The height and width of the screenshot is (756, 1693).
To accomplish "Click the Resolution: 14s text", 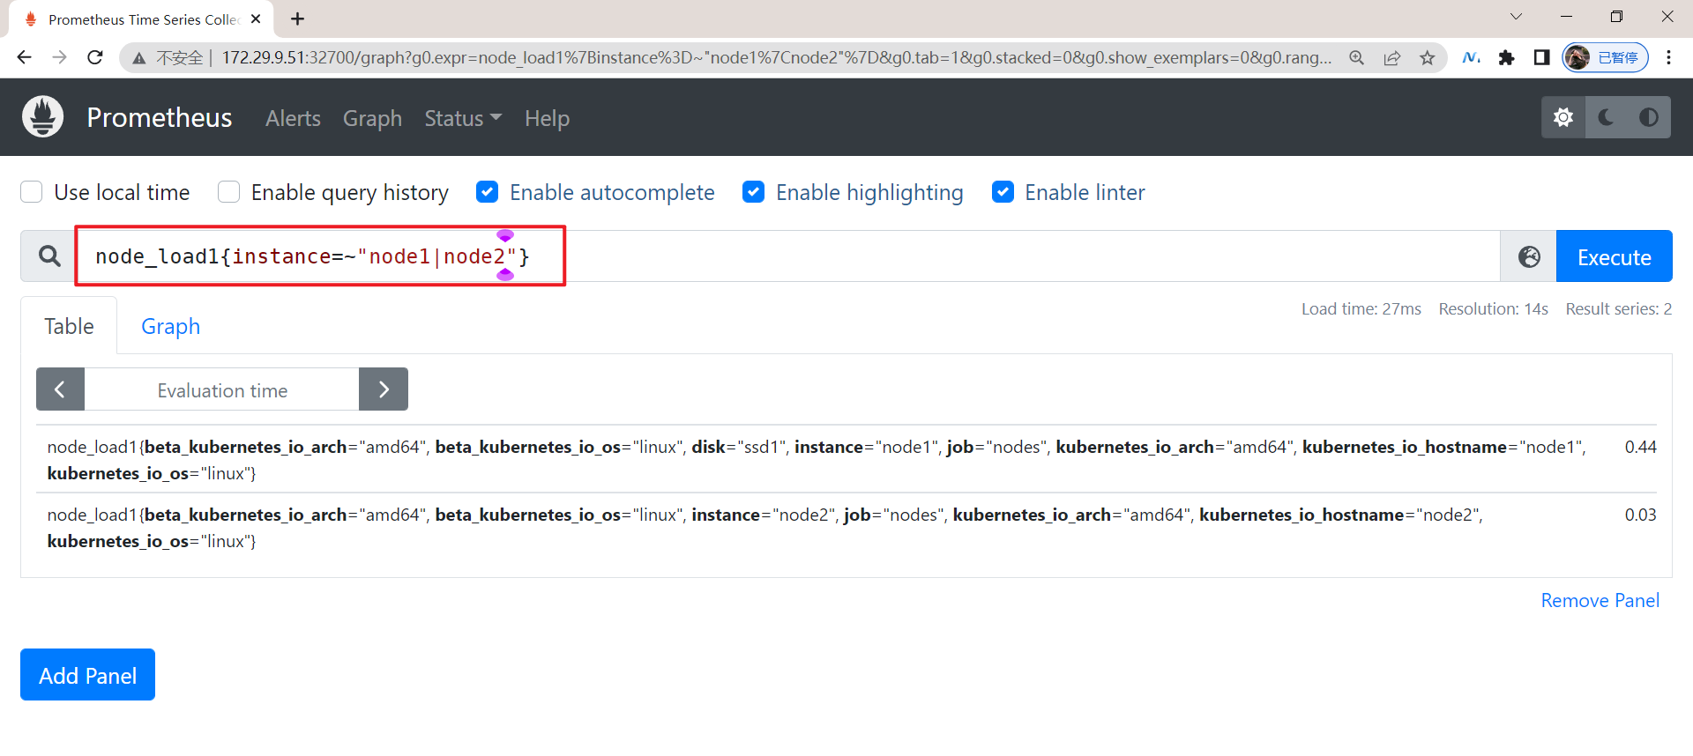I will pos(1493,308).
